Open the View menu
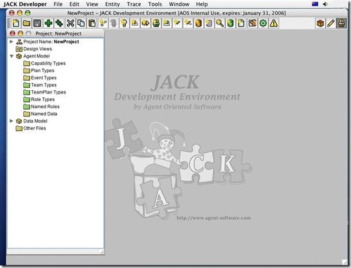 [92, 4]
